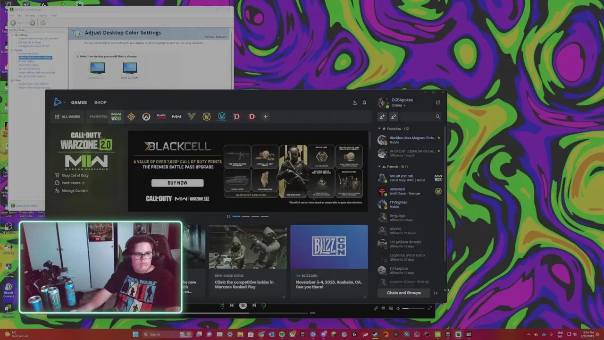The width and height of the screenshot is (604, 340).
Task: Open the Patch Notes link
Action: pyautogui.click(x=71, y=183)
